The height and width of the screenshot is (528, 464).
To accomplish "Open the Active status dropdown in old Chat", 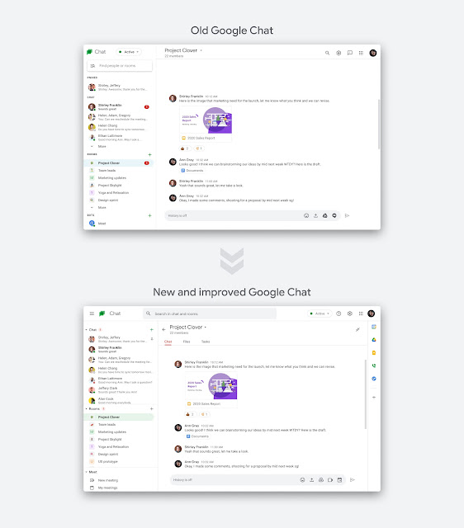I will point(129,52).
